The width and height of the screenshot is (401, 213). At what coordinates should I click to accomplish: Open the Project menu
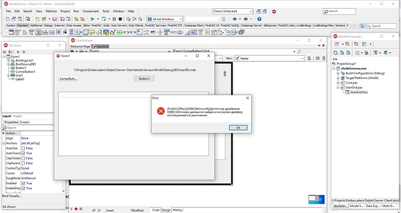point(65,11)
